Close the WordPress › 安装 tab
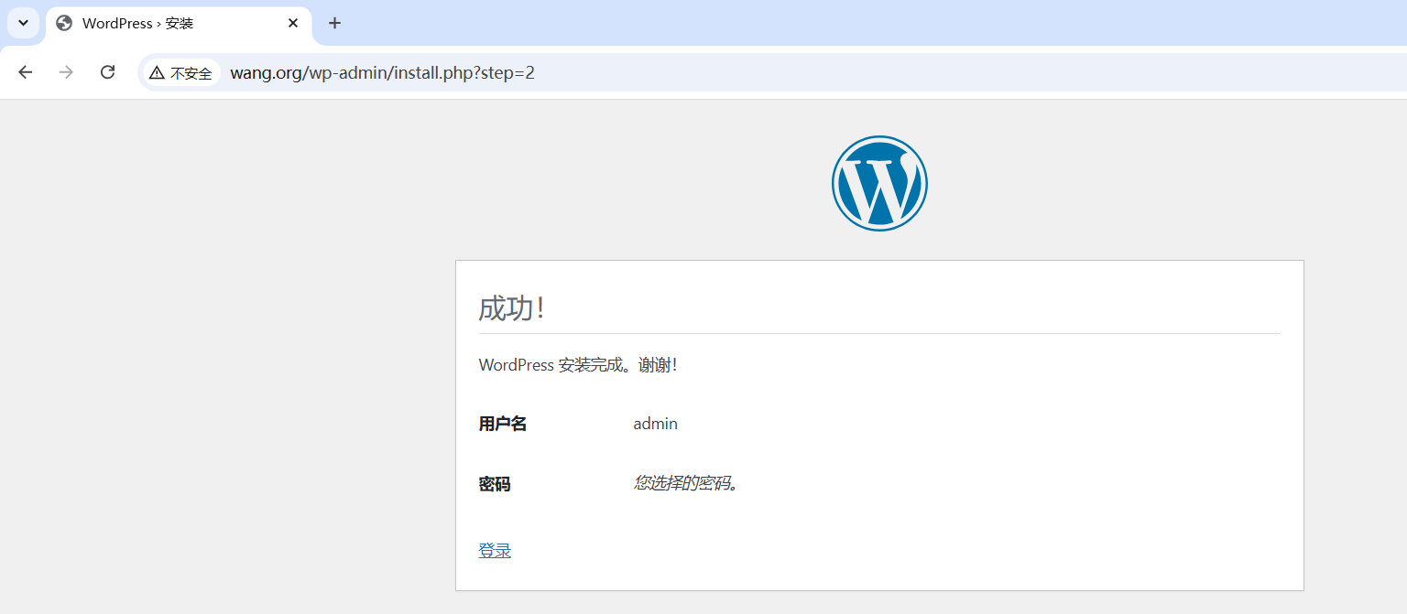 [293, 23]
